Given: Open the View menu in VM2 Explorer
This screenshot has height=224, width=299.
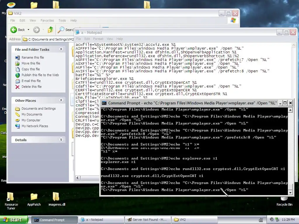Looking at the screenshot, I should click(33, 20).
